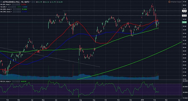Viewport: 188px width, 101px height.
Task: Click the Vol (20) legend label
Action: [x=3, y=7]
